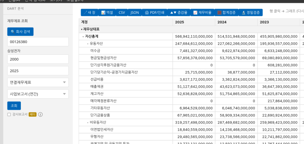
Task: Open the 연결재무제표 dropdown
Action: click(38, 82)
